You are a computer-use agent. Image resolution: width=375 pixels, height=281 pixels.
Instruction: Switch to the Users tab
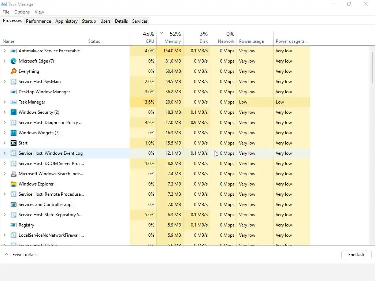pos(105,21)
